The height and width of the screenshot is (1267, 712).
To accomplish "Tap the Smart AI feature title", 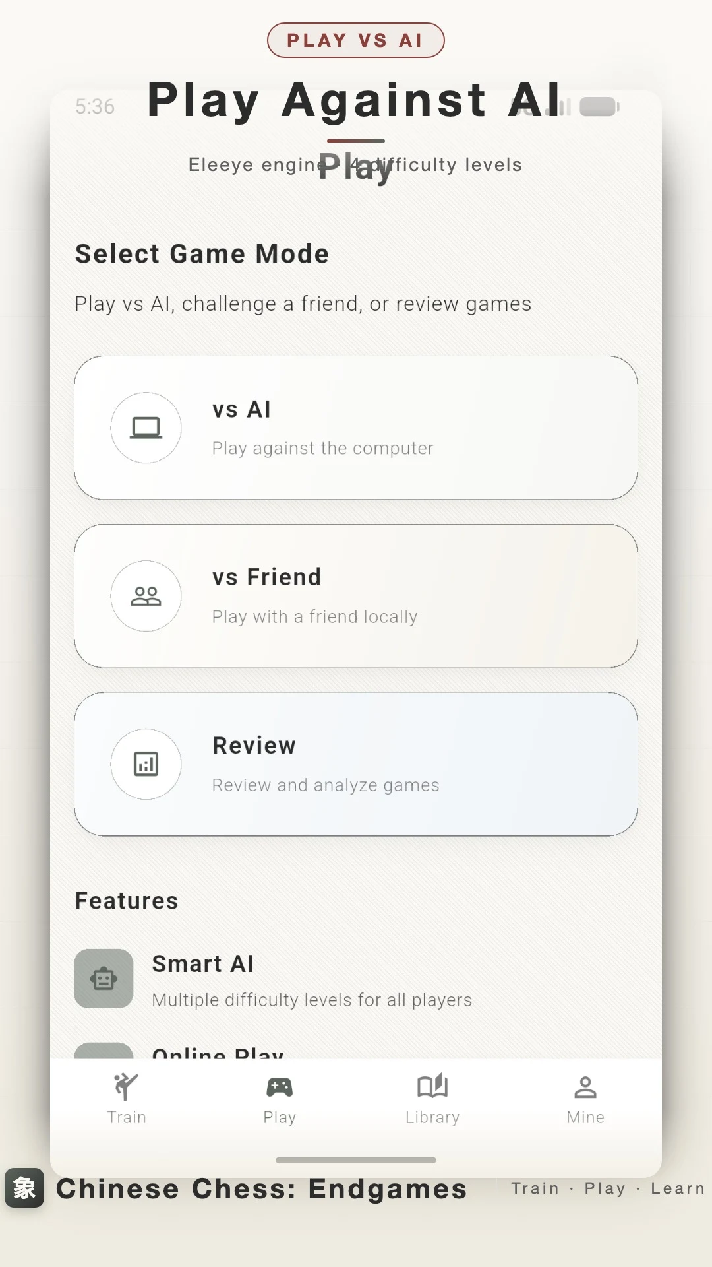I will point(203,964).
